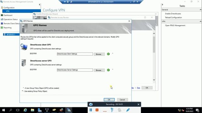
Task: Open the Print link in Remote Access Review
Action: point(138,88)
